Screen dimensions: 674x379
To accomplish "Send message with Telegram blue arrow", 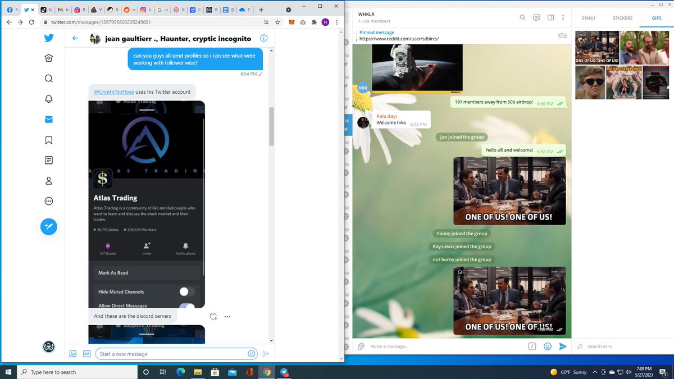I will point(563,346).
